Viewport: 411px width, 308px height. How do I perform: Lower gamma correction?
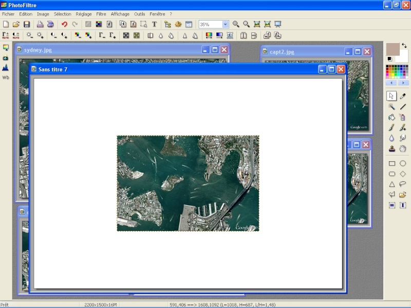pos(102,35)
